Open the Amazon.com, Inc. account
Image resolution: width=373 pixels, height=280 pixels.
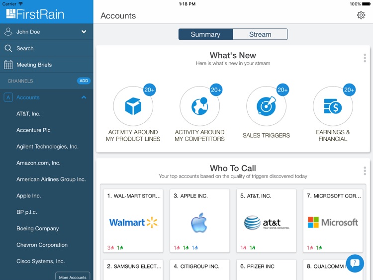pyautogui.click(x=38, y=163)
